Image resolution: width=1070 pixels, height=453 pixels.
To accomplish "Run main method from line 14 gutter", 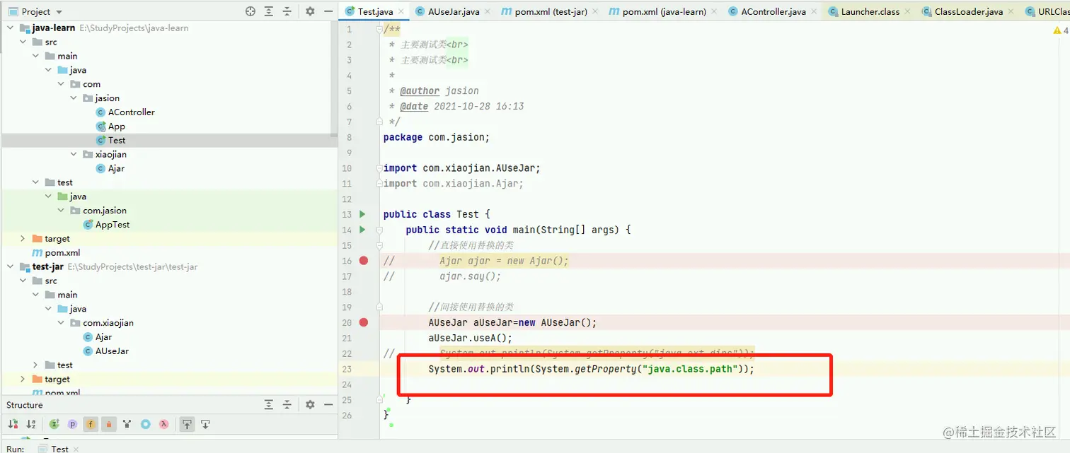I will (x=362, y=230).
